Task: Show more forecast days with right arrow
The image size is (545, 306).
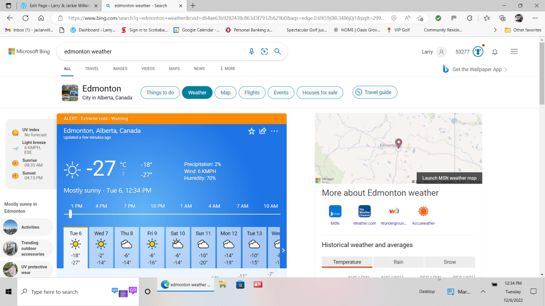Action: pyautogui.click(x=283, y=250)
